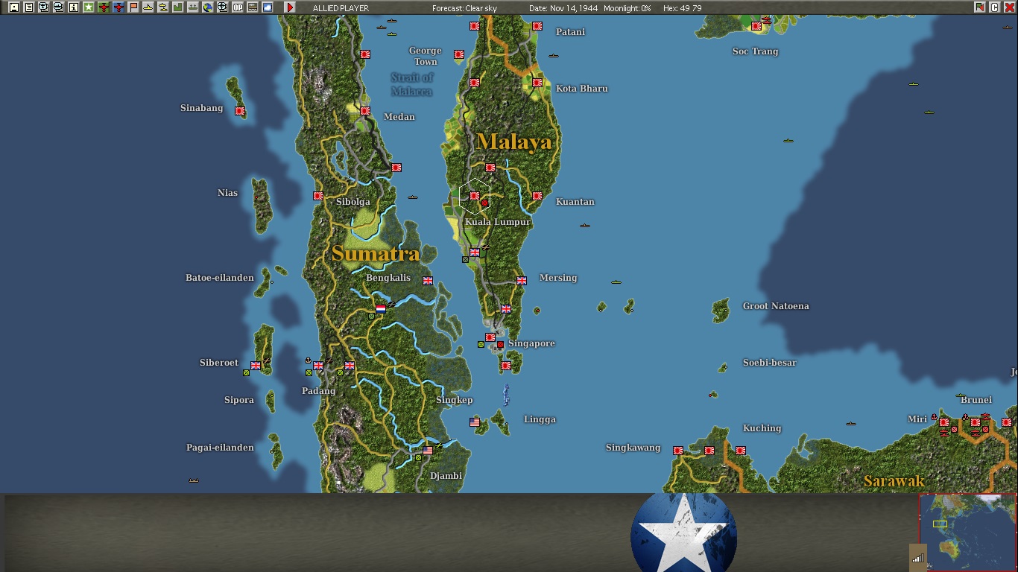
Task: Click the Batoe-eilanden label
Action: [x=220, y=278]
